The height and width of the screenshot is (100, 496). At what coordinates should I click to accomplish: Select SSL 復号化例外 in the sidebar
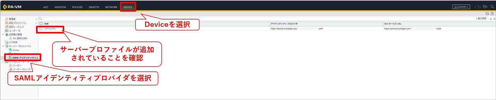[x=20, y=38]
